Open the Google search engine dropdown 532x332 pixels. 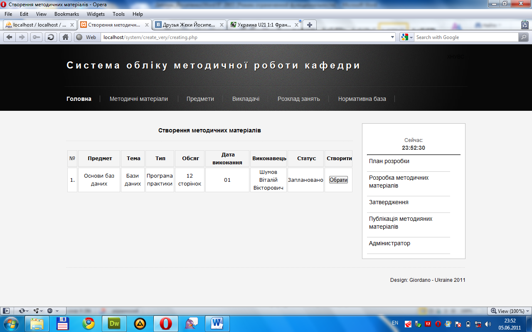point(407,37)
